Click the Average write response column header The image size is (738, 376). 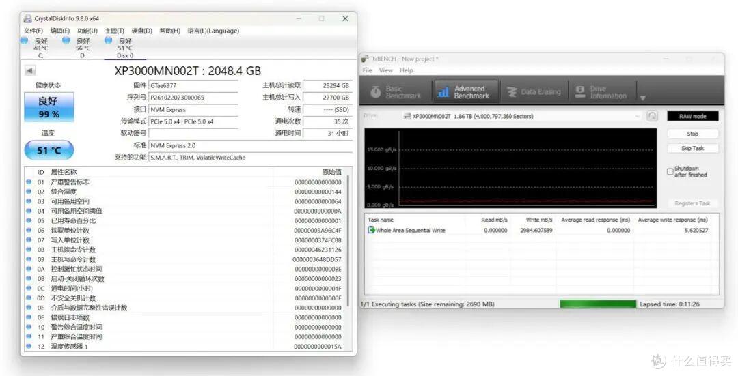click(x=672, y=220)
